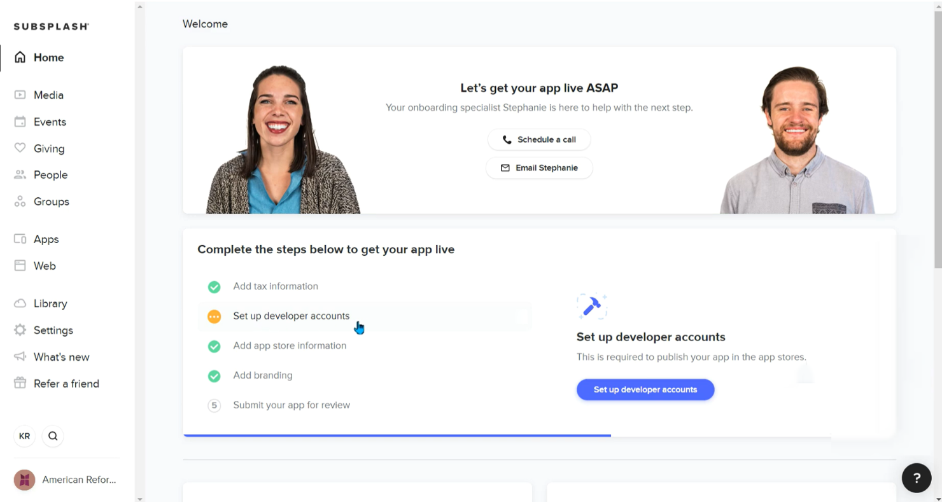Open the American Reformed organization switcher
The width and height of the screenshot is (942, 502).
66,480
